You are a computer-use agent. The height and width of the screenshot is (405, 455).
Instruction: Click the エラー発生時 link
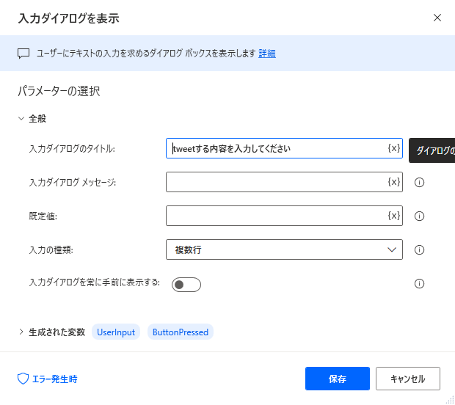click(x=54, y=379)
